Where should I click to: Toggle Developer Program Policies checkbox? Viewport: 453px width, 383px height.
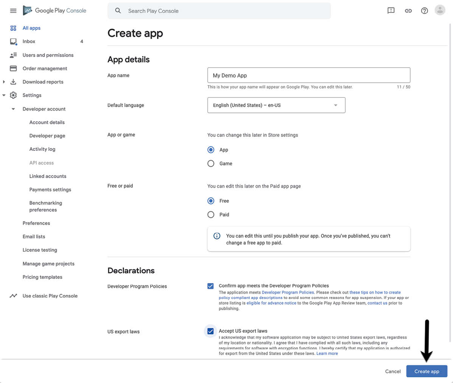pyautogui.click(x=211, y=286)
